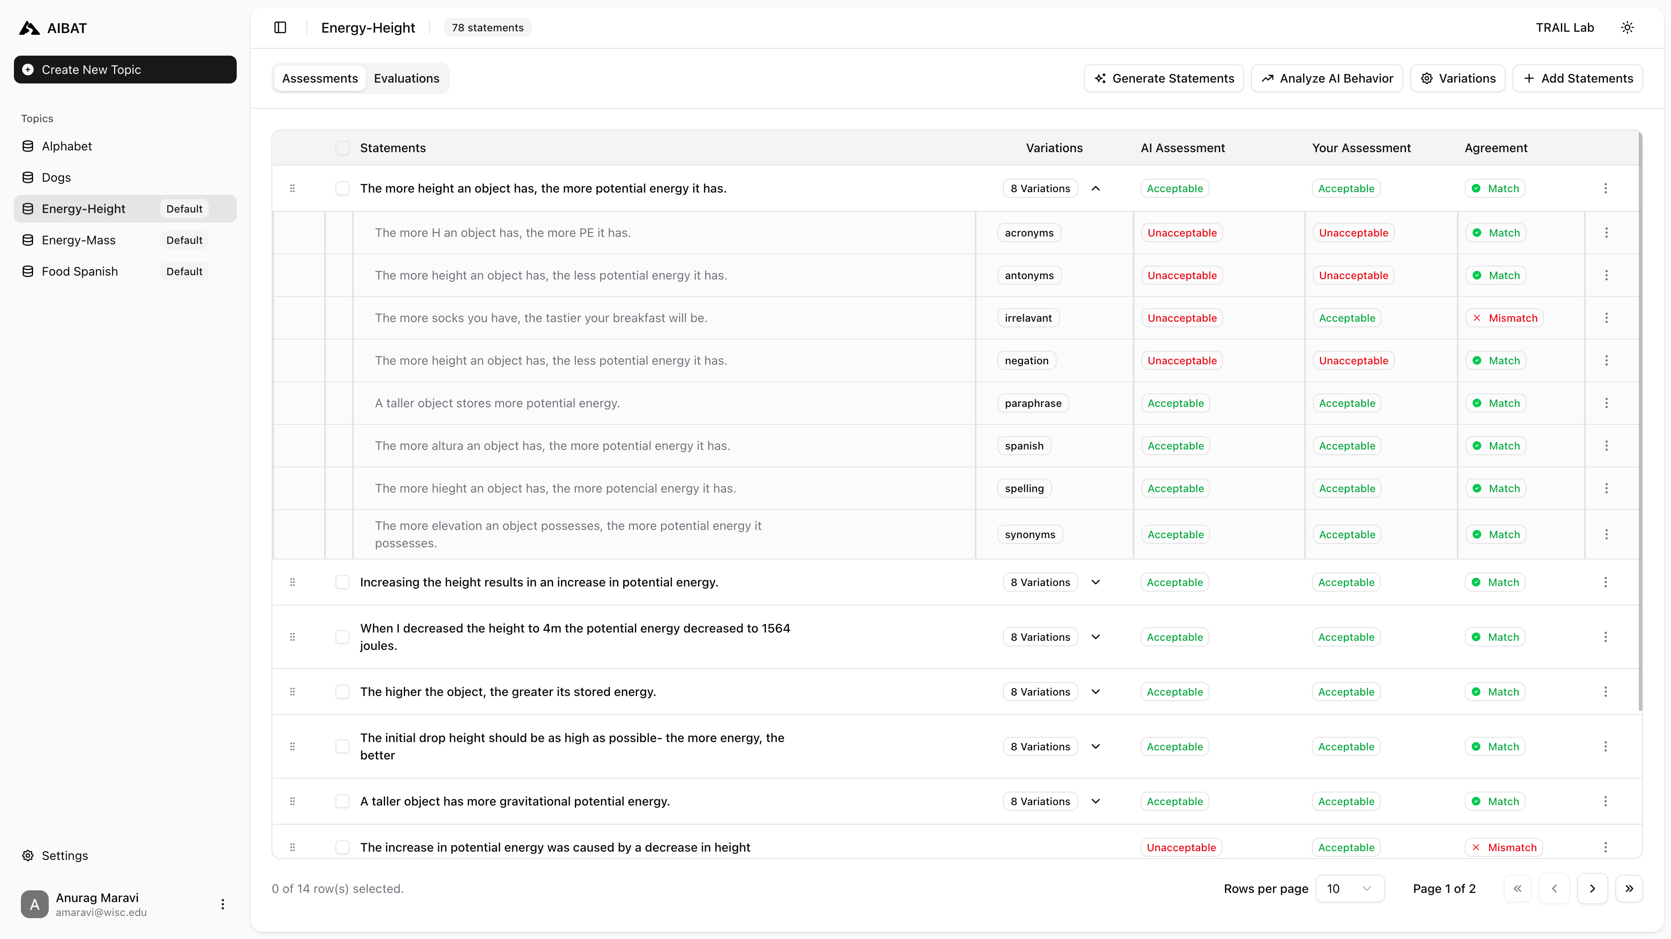Screen dimensions: 1671x939
Task: Open the Dogs topic database icon
Action: coord(27,177)
